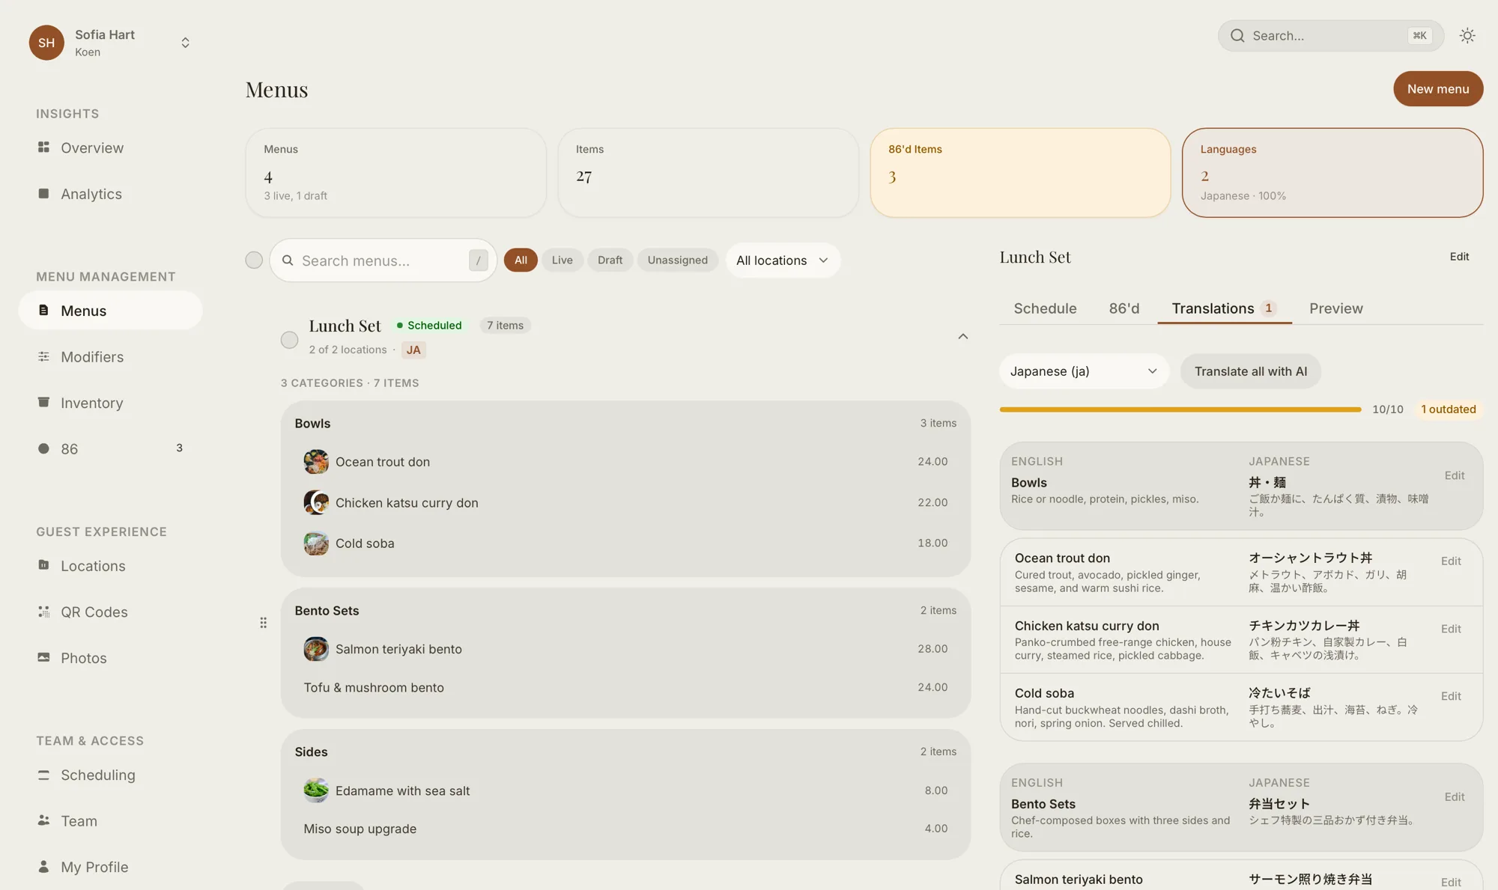Open the Japanese (ja) language selector
Viewport: 1498px width, 890px height.
click(x=1083, y=371)
